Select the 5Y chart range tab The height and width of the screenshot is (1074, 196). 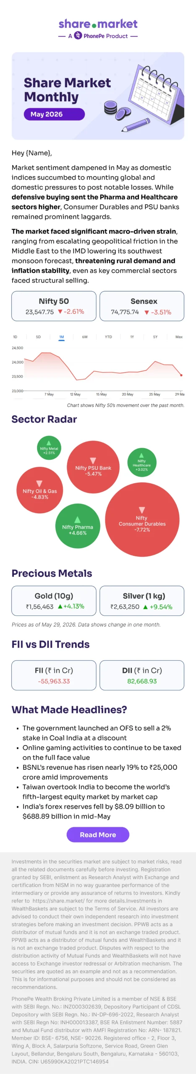155,337
